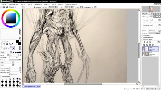The height and width of the screenshot is (90, 161).
Task: Open the stabilizer value dropdown
Action: point(95,7)
